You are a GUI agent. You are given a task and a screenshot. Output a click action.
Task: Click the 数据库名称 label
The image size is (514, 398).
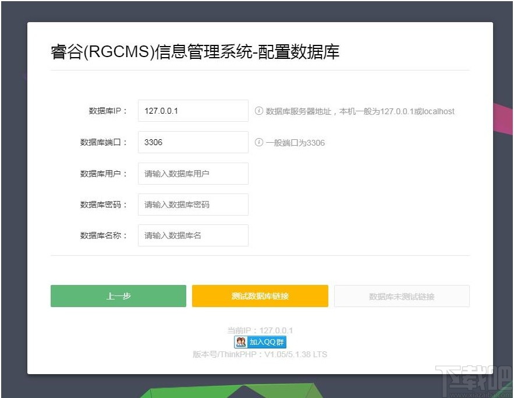pos(104,235)
